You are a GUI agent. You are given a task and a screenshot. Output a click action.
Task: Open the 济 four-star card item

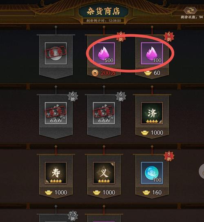click(152, 113)
